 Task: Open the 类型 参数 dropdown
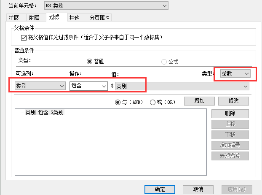pyautogui.click(x=235, y=73)
